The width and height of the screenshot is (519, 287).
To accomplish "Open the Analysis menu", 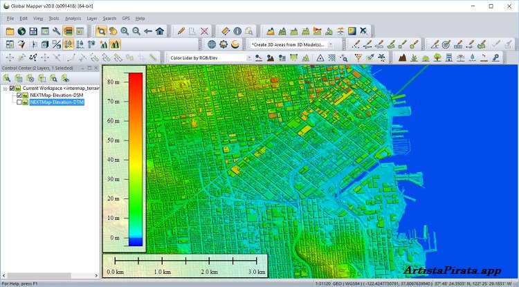I will tap(73, 18).
